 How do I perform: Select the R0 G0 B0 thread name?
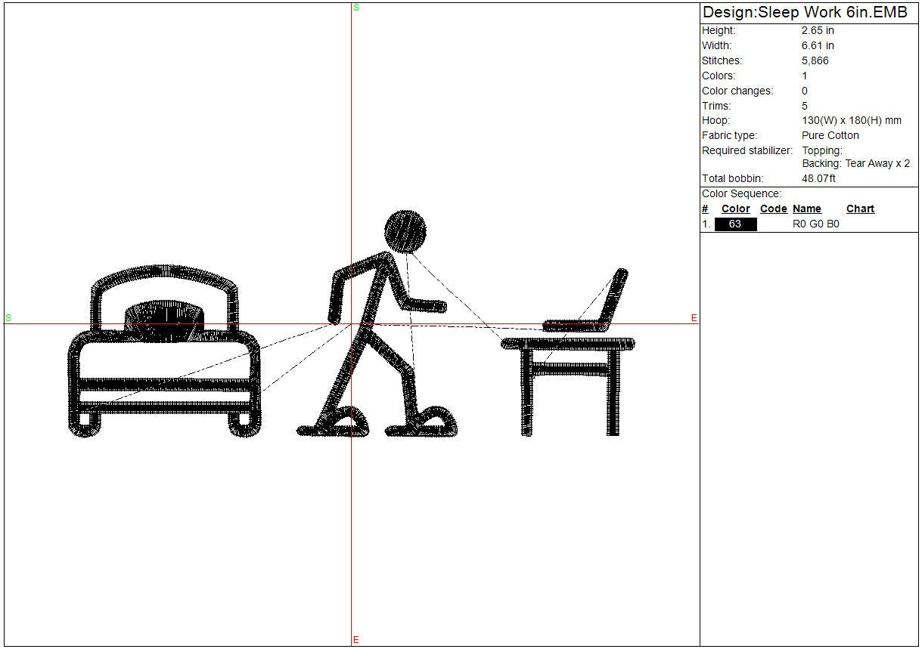tap(815, 224)
